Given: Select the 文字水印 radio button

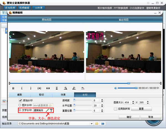Looking at the screenshot, I should click(x=20, y=110).
